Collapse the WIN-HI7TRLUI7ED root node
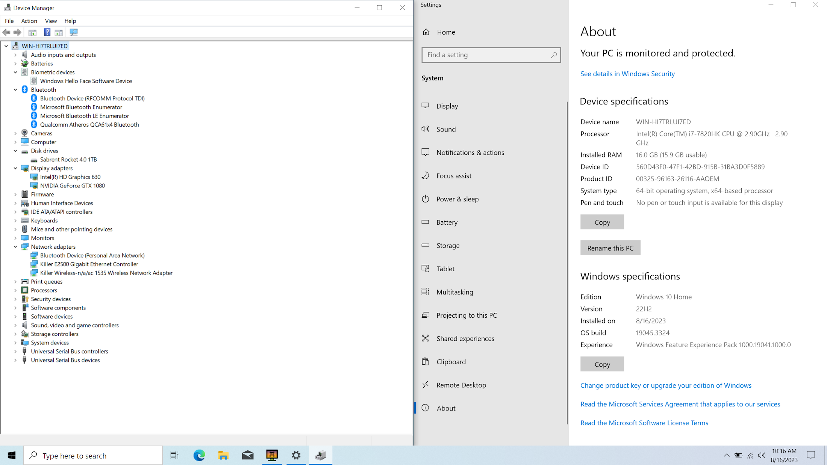 tap(6, 46)
